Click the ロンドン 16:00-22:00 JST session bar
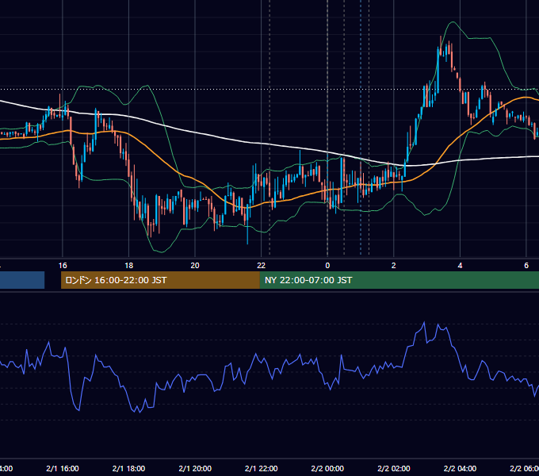Image resolution: width=539 pixels, height=476 pixels. pos(160,280)
